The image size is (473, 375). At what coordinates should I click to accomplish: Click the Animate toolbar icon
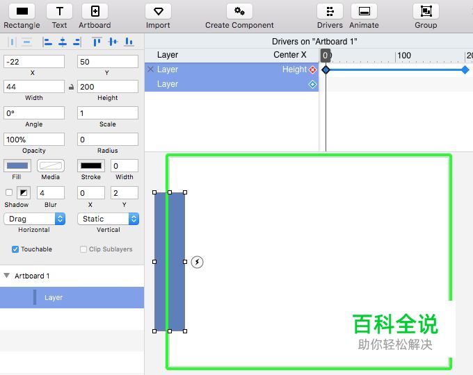click(364, 11)
